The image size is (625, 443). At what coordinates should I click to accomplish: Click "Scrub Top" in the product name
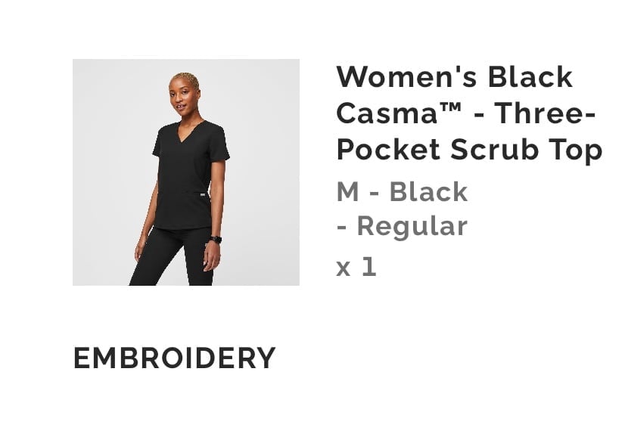pos(526,150)
